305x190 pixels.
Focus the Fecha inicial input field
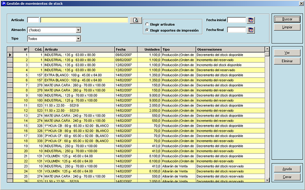click(x=237, y=20)
